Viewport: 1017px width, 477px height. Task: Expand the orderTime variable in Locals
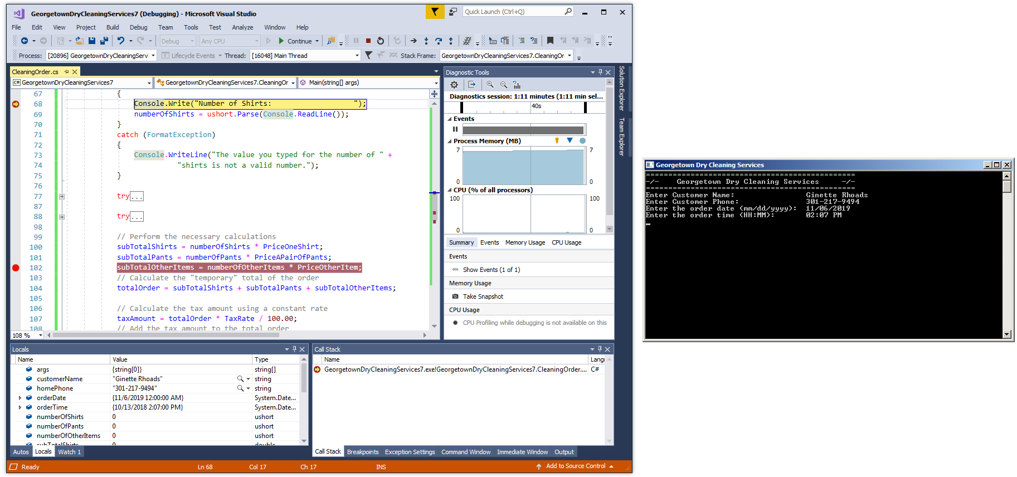pos(20,407)
